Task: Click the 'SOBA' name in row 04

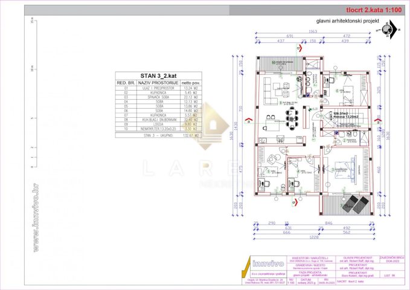Action: pos(159,101)
